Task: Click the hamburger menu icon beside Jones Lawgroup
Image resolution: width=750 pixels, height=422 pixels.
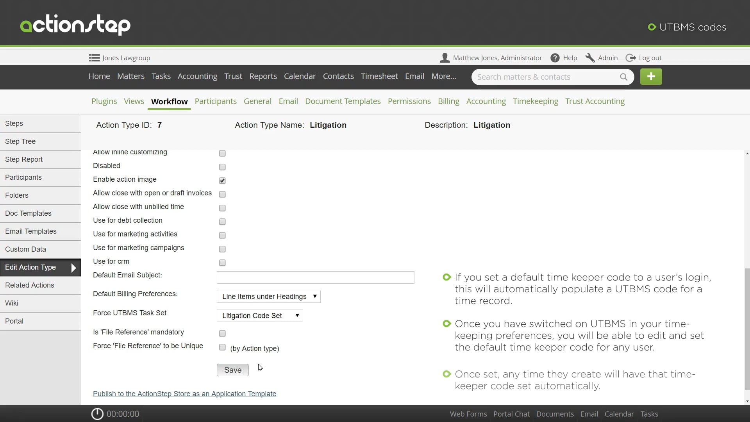Action: click(x=94, y=58)
